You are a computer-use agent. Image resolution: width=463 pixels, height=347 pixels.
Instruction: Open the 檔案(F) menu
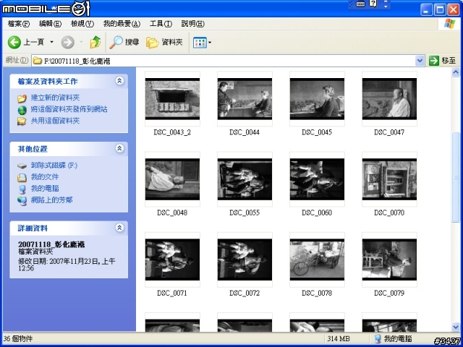tap(19, 24)
